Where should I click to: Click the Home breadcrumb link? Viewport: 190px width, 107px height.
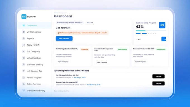pos(56,13)
